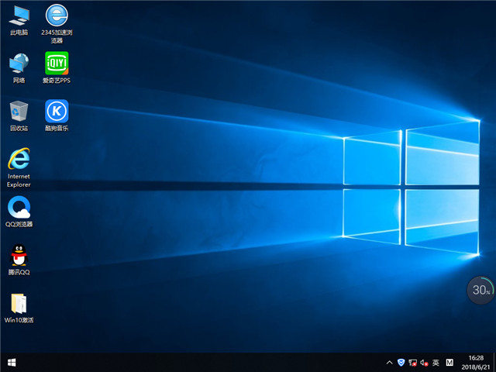Select the Tencent QQ (腾讯QQ) penguin icon
Screen dimensions: 496x372
[19, 260]
